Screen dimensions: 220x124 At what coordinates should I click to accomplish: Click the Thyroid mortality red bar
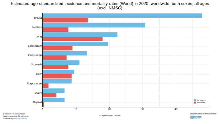(43, 105)
